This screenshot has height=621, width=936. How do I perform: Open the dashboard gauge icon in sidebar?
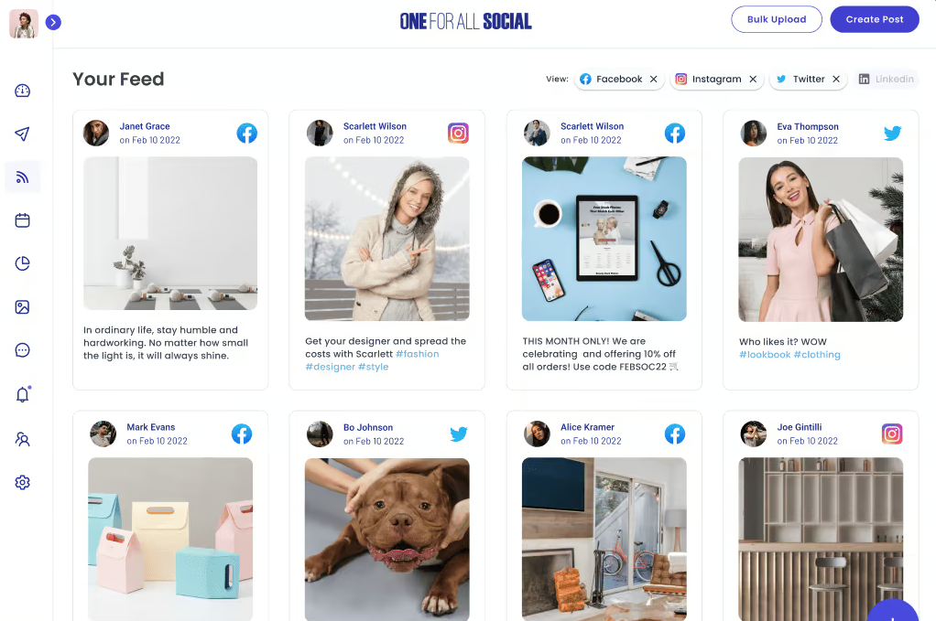click(23, 91)
